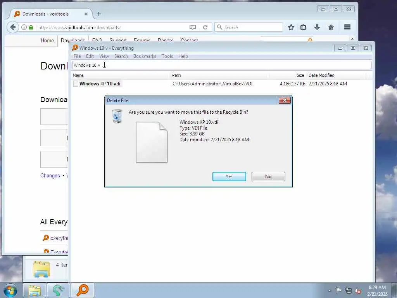Viewport: 397px width, 298px height.
Task: Click the first Everything download link icon
Action: tap(46, 238)
